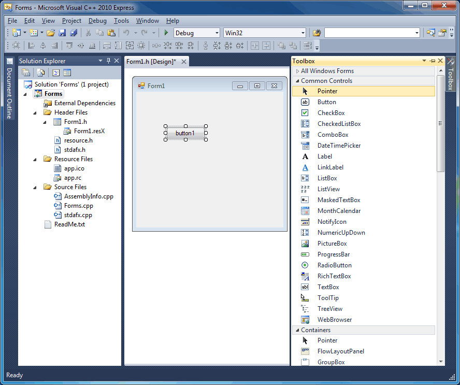Screen dimensions: 460x385
Task: Select the WebBrowser control in Toolbox
Action: [x=364, y=319]
